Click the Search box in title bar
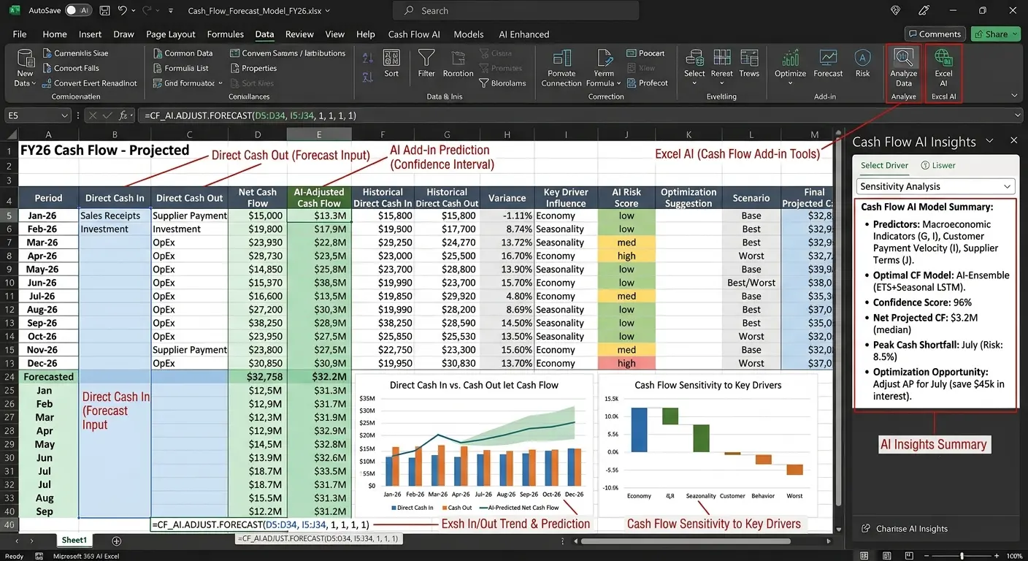This screenshot has height=561, width=1028. [x=515, y=11]
